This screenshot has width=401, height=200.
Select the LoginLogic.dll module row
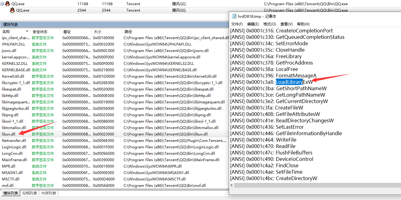pos(114,147)
